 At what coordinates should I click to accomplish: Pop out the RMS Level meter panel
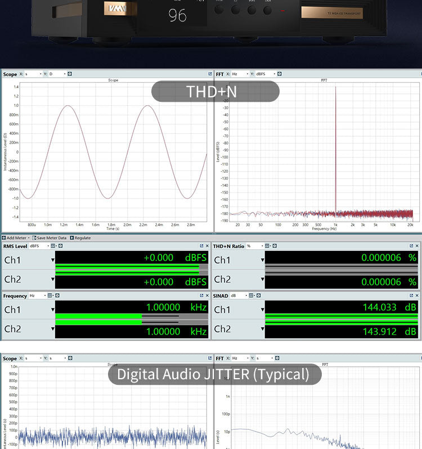(201, 246)
